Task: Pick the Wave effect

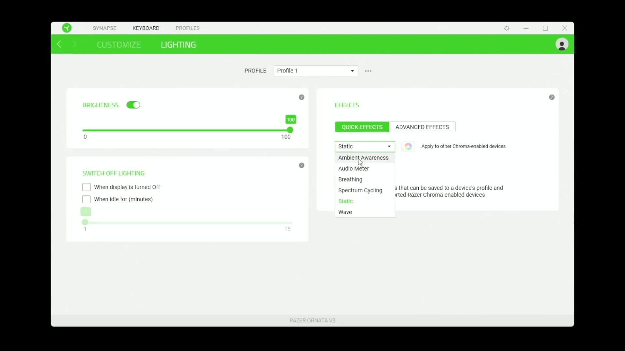Action: (x=365, y=212)
